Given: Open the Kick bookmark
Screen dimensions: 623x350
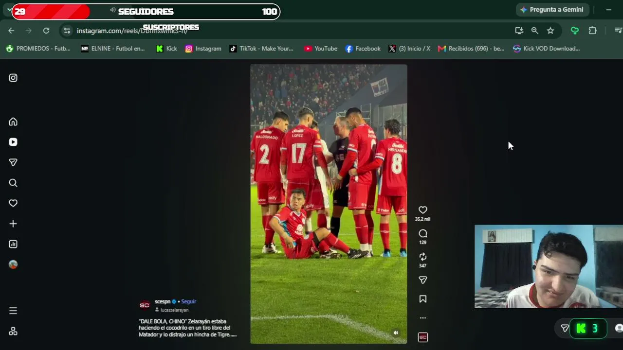Looking at the screenshot, I should click(x=166, y=49).
